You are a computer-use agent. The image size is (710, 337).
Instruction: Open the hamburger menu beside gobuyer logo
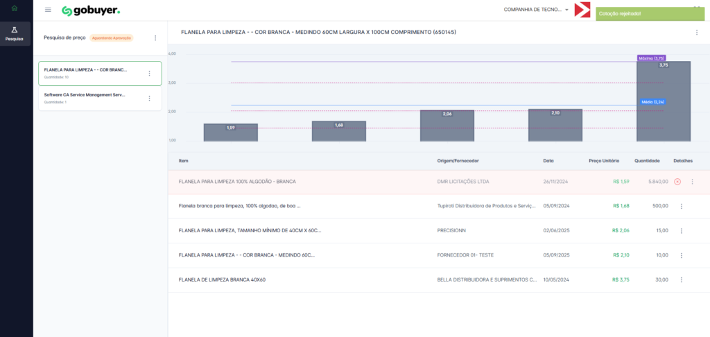point(48,10)
